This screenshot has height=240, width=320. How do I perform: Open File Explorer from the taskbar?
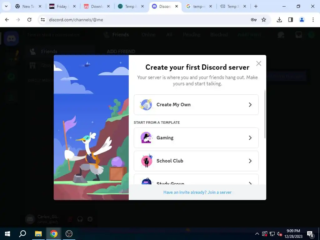[x=38, y=234]
